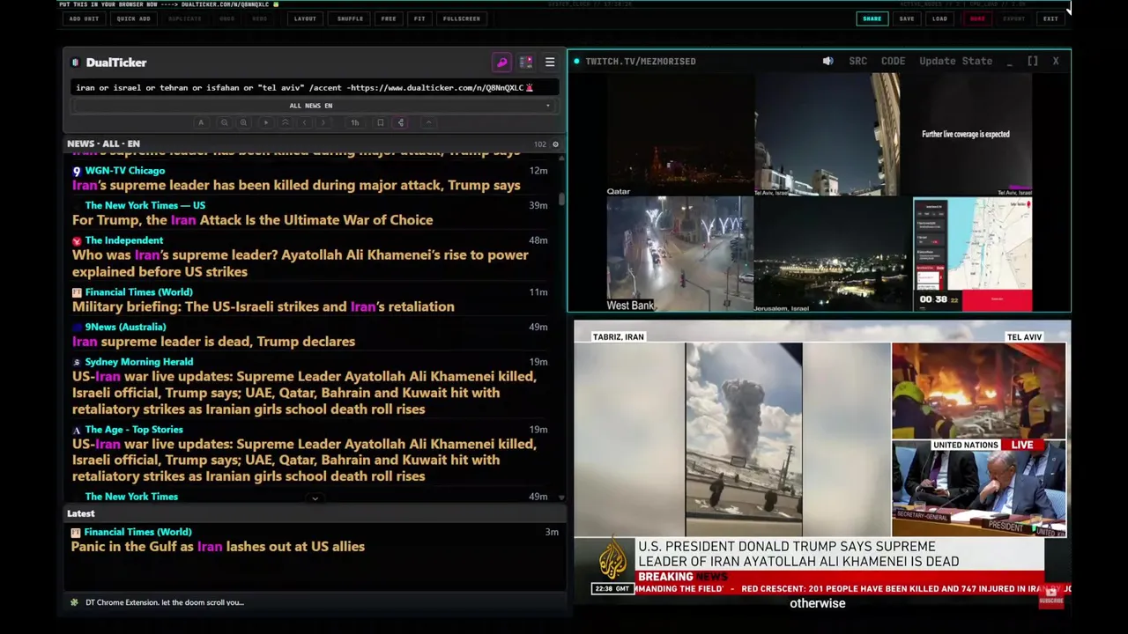Click the WGN-TV Chicago source icon
The width and height of the screenshot is (1128, 634).
tap(77, 171)
